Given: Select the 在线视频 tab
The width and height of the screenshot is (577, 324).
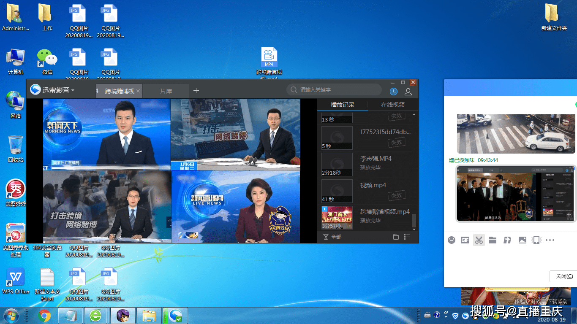Looking at the screenshot, I should [x=392, y=105].
